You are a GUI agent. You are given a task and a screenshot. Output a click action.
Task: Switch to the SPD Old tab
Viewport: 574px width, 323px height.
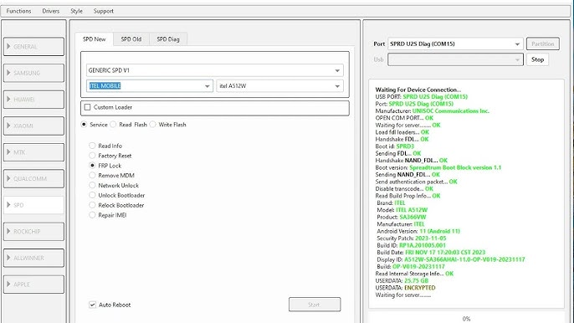[x=131, y=39]
